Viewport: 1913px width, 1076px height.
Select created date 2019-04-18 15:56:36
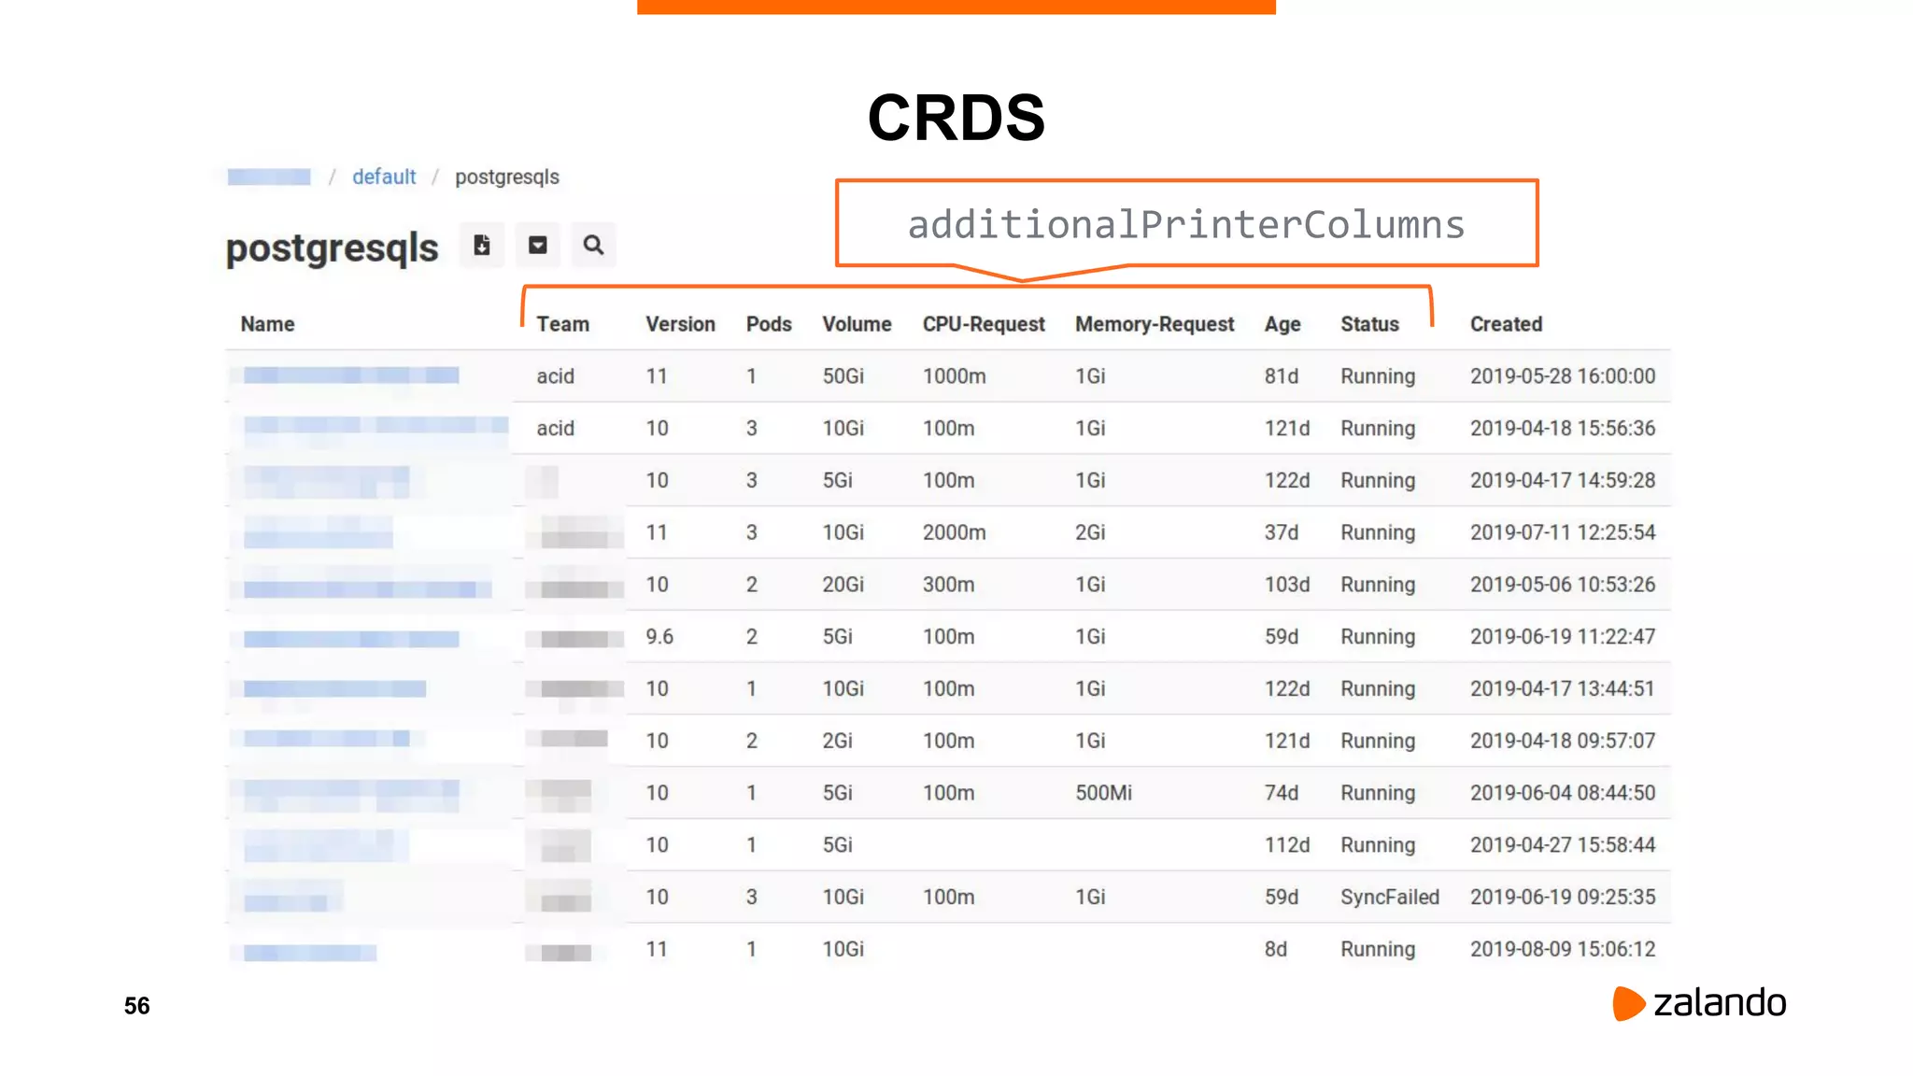click(1563, 429)
